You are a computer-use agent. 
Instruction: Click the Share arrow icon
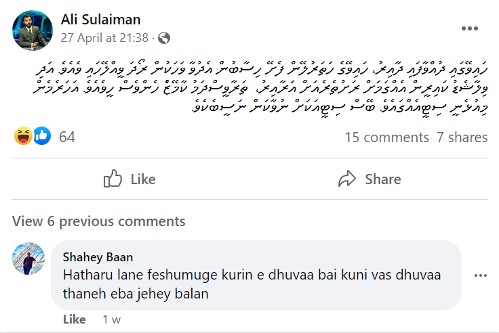[347, 179]
